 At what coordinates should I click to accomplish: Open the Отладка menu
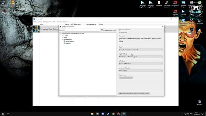(x=59, y=22)
